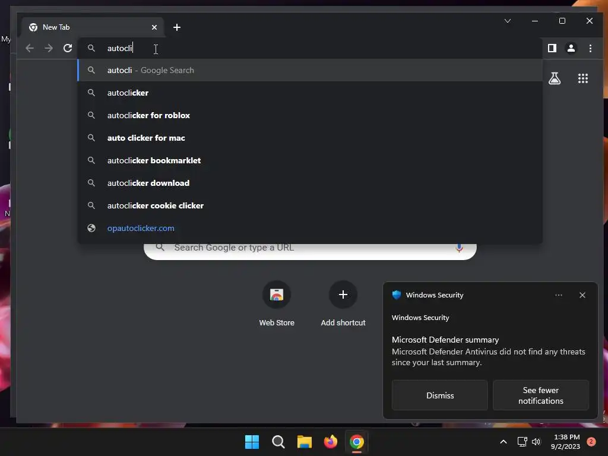Image resolution: width=608 pixels, height=456 pixels.
Task: Pick 'autoclicker bookmarklet' suggestion
Action: 310,160
